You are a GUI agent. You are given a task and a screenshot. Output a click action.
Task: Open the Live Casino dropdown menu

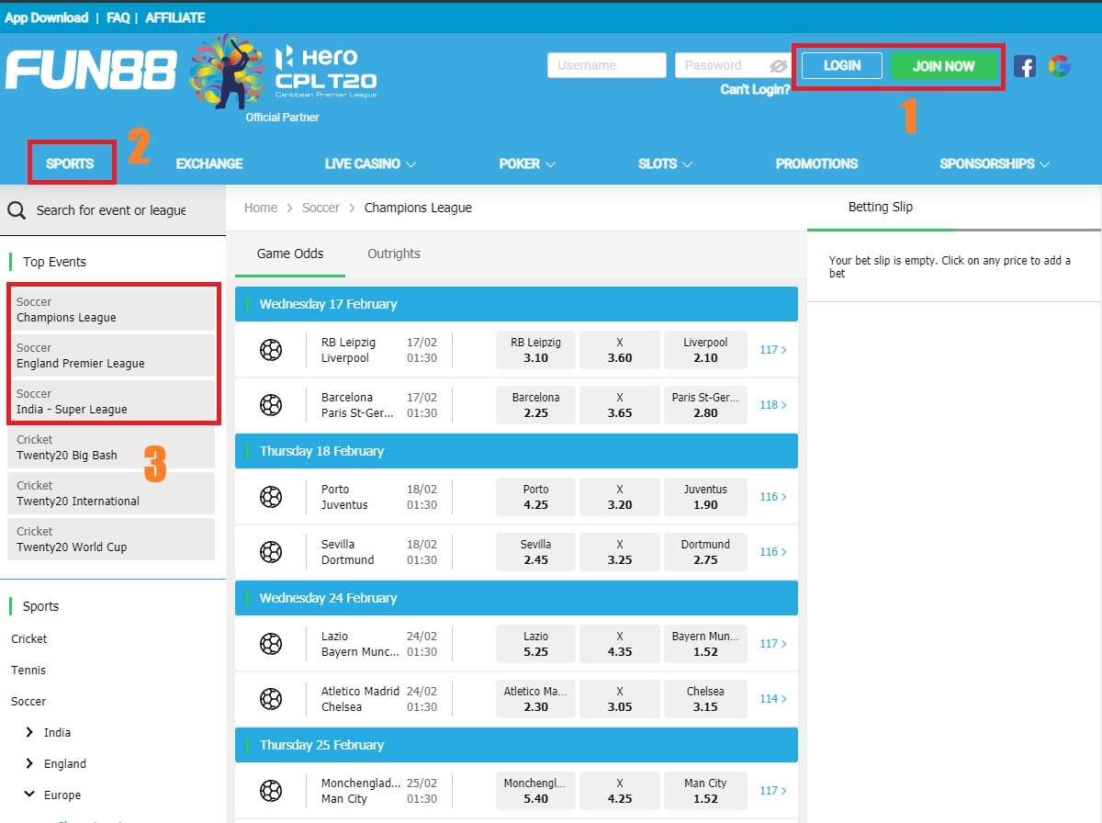click(370, 163)
